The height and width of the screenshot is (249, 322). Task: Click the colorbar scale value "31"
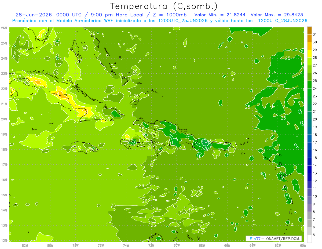pos(315,34)
